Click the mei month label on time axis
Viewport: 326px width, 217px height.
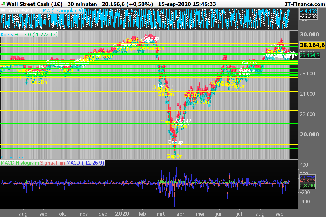click(x=200, y=214)
